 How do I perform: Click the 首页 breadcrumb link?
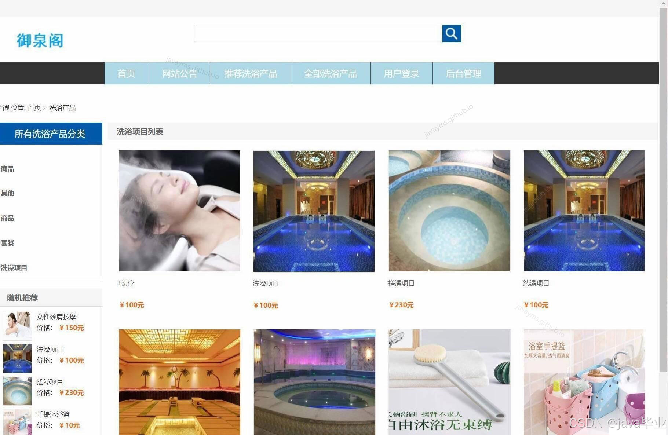34,108
